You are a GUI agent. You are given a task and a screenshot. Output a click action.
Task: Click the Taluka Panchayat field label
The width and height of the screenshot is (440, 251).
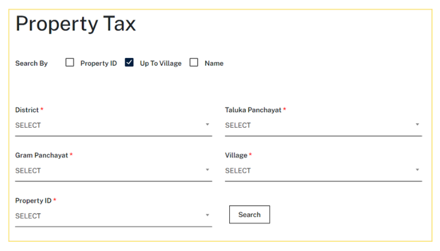(253, 110)
